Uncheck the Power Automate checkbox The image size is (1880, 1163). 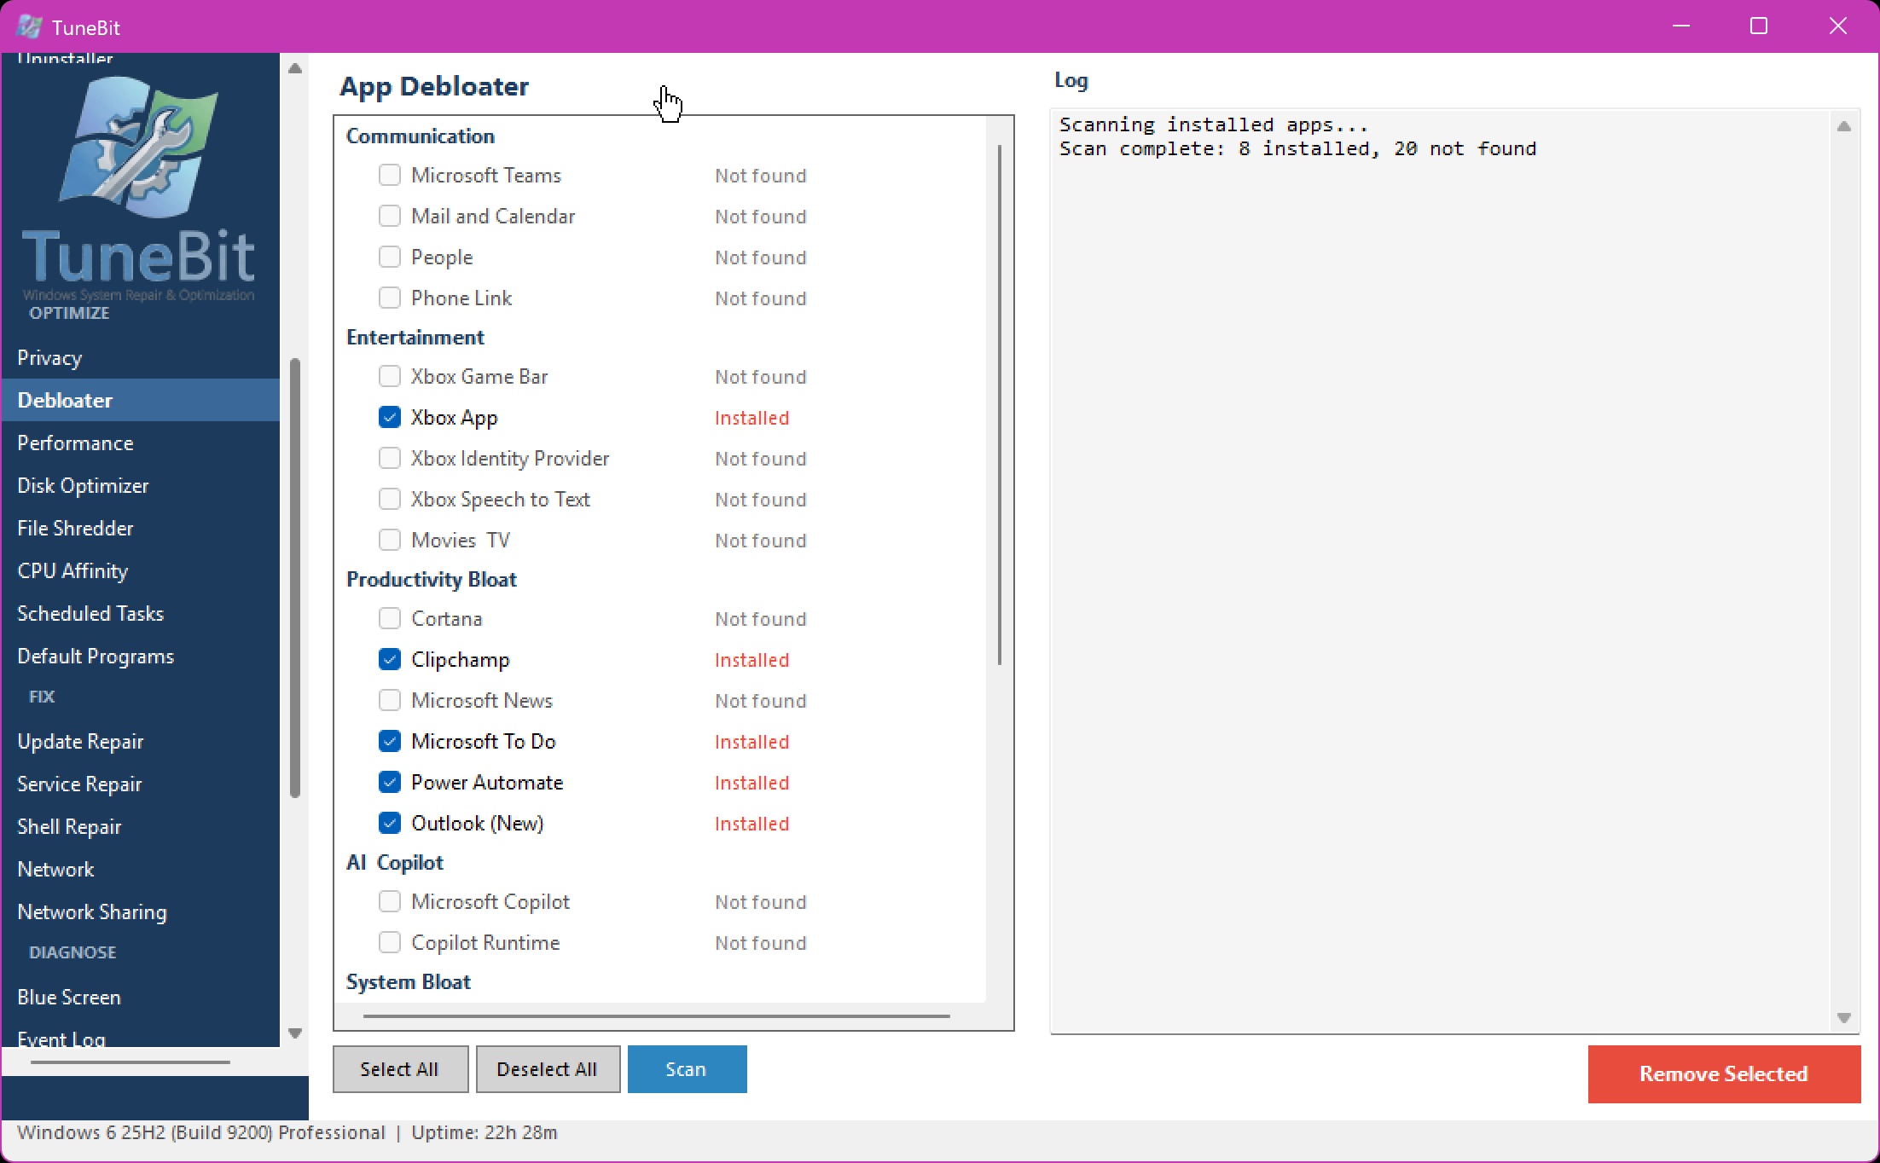pos(390,782)
